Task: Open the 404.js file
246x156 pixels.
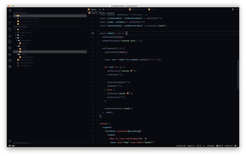Action: tap(24, 49)
